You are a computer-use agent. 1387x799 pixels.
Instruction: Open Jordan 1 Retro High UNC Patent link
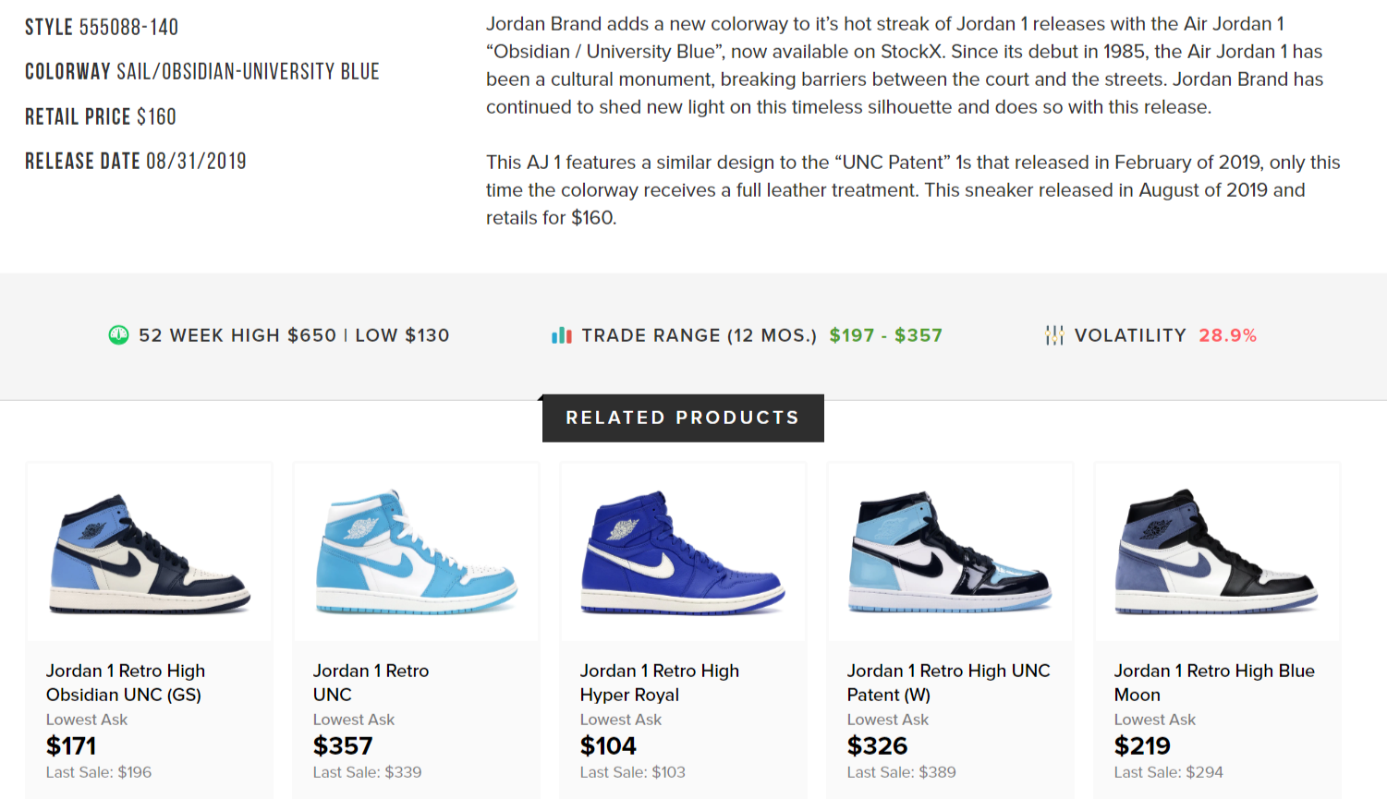point(948,683)
